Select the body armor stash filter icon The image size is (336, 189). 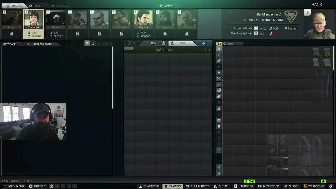pos(219,126)
